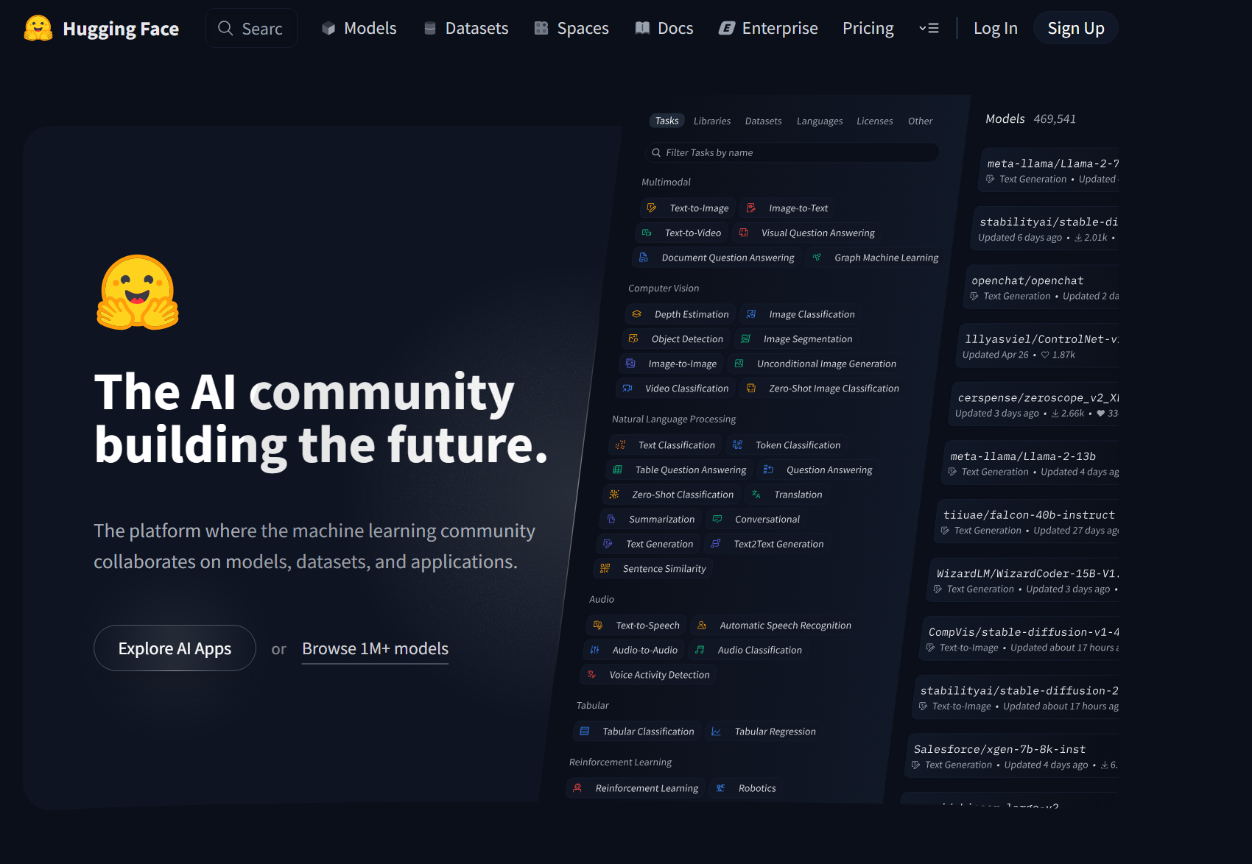Image resolution: width=1252 pixels, height=864 pixels.
Task: Click the large hugging face emoji
Action: pos(138,292)
